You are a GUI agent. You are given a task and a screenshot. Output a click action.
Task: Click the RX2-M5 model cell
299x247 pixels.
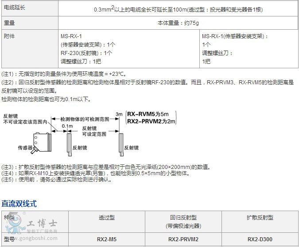tap(107, 239)
